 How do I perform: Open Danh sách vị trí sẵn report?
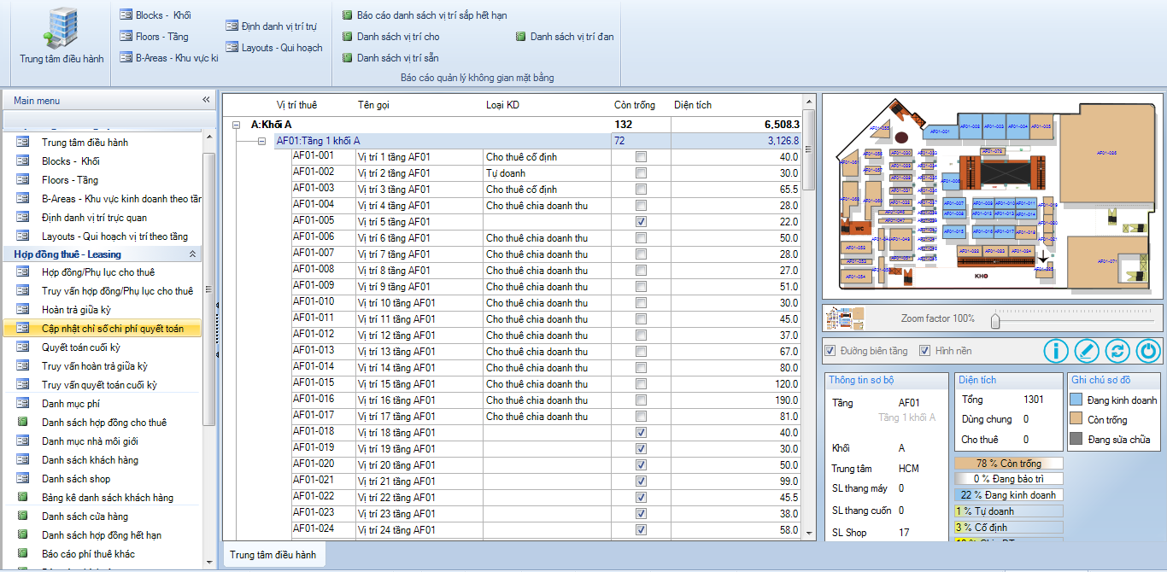click(390, 58)
